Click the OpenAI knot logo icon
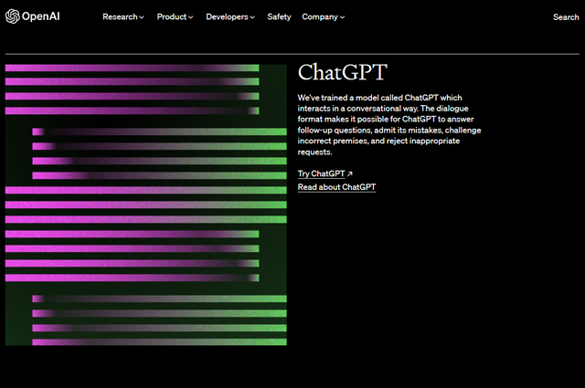This screenshot has height=388, width=585. coord(12,16)
